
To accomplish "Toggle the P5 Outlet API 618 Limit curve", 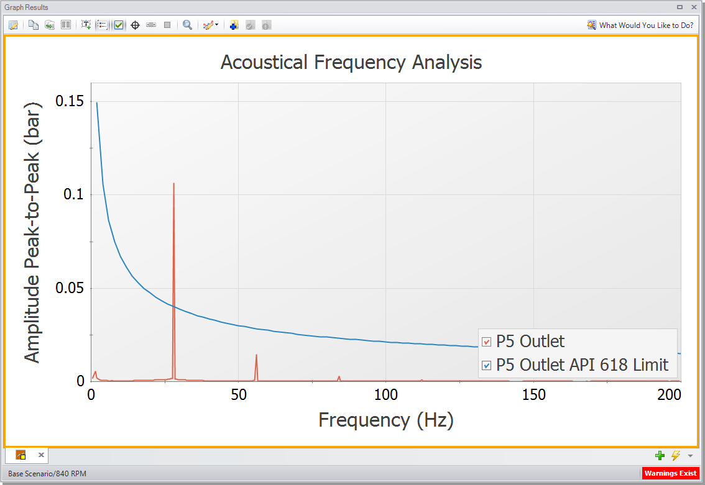I will coord(486,365).
